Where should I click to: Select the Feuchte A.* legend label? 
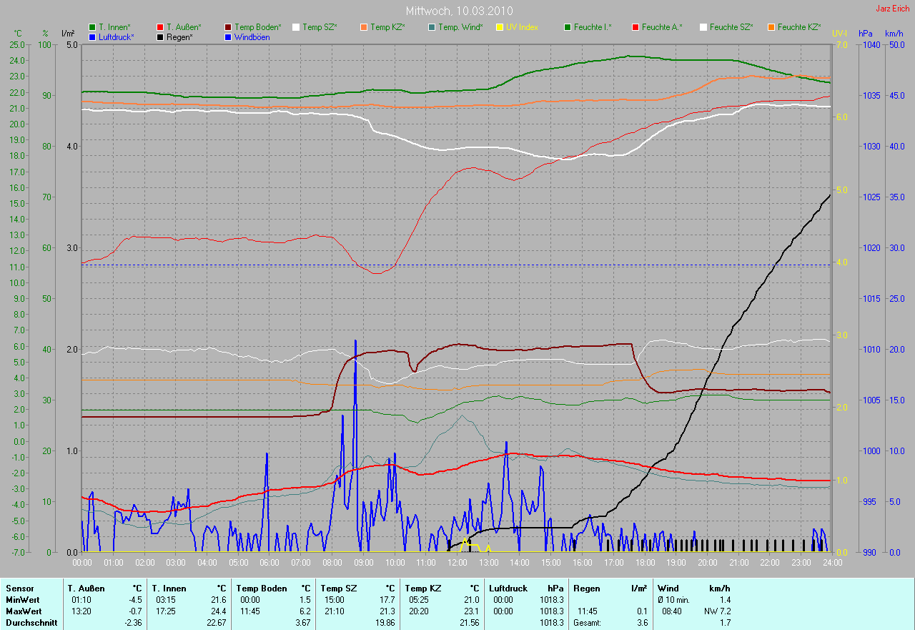click(662, 27)
